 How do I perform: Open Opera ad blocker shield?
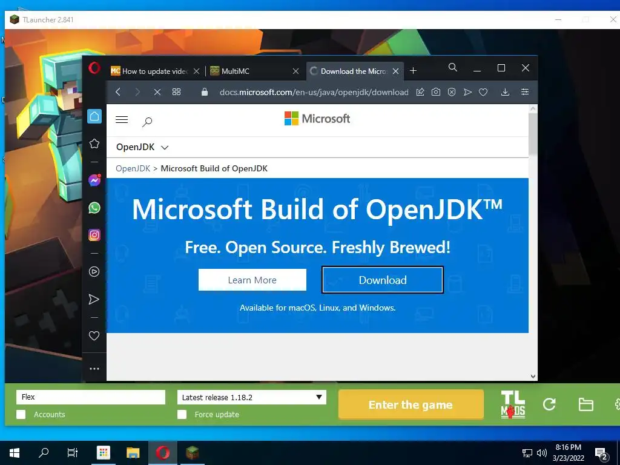click(x=452, y=92)
